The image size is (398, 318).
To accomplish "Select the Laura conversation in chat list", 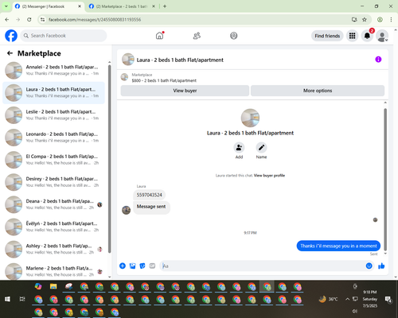I will pos(53,93).
